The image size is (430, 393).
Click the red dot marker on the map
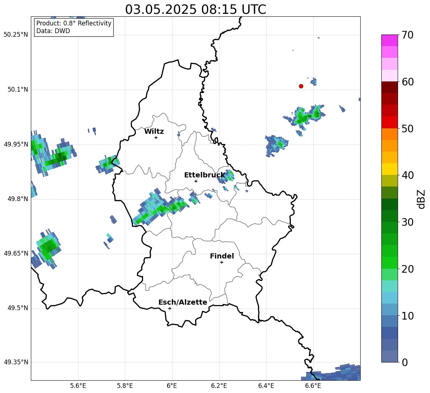[301, 86]
